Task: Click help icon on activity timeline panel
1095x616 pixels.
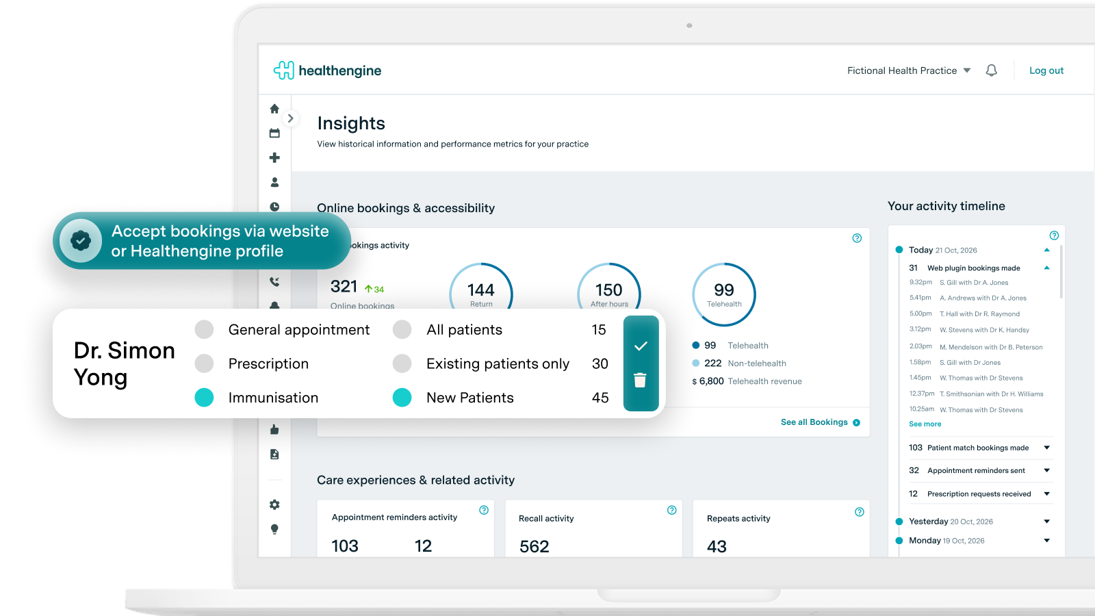Action: tap(1054, 235)
